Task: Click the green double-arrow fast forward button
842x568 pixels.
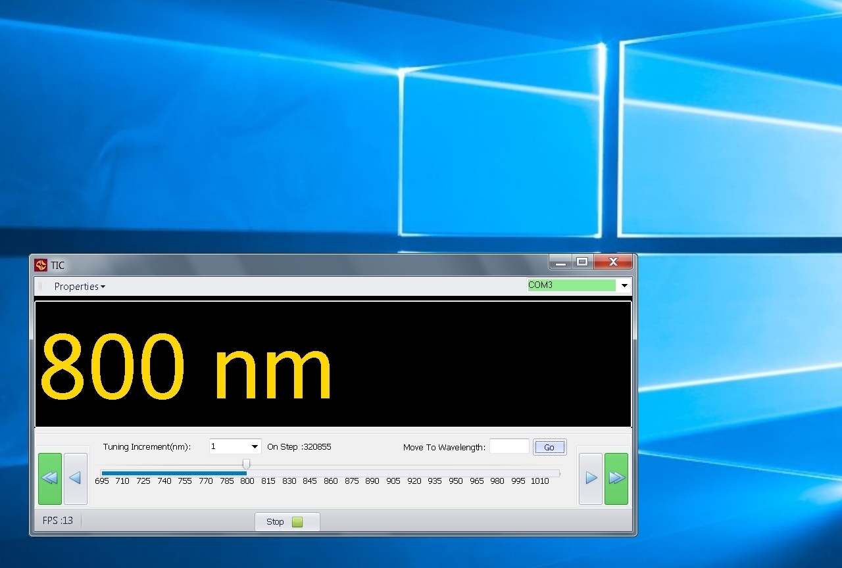Action: 616,479
